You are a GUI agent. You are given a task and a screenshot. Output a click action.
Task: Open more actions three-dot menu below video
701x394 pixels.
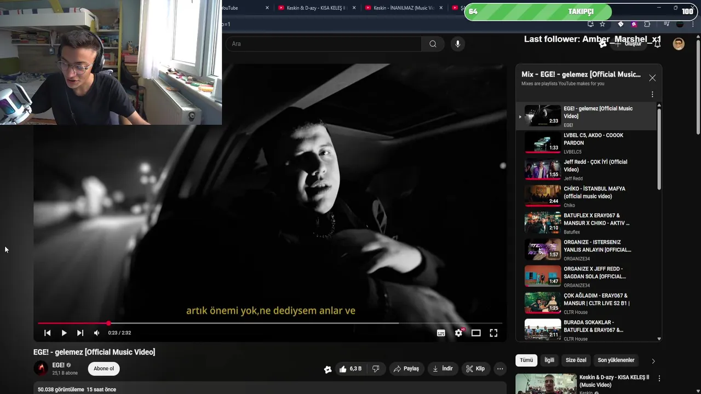(500, 369)
